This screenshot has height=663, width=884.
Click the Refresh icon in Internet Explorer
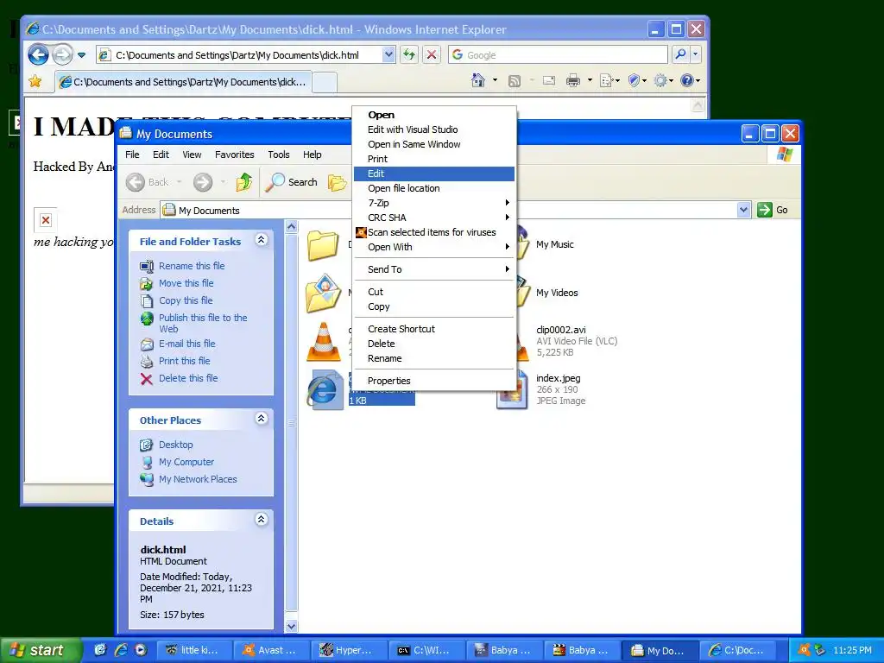(x=408, y=54)
